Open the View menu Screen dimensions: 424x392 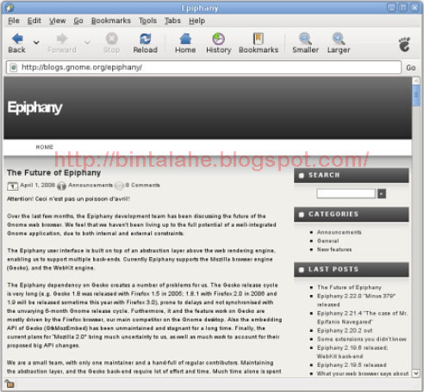click(57, 21)
